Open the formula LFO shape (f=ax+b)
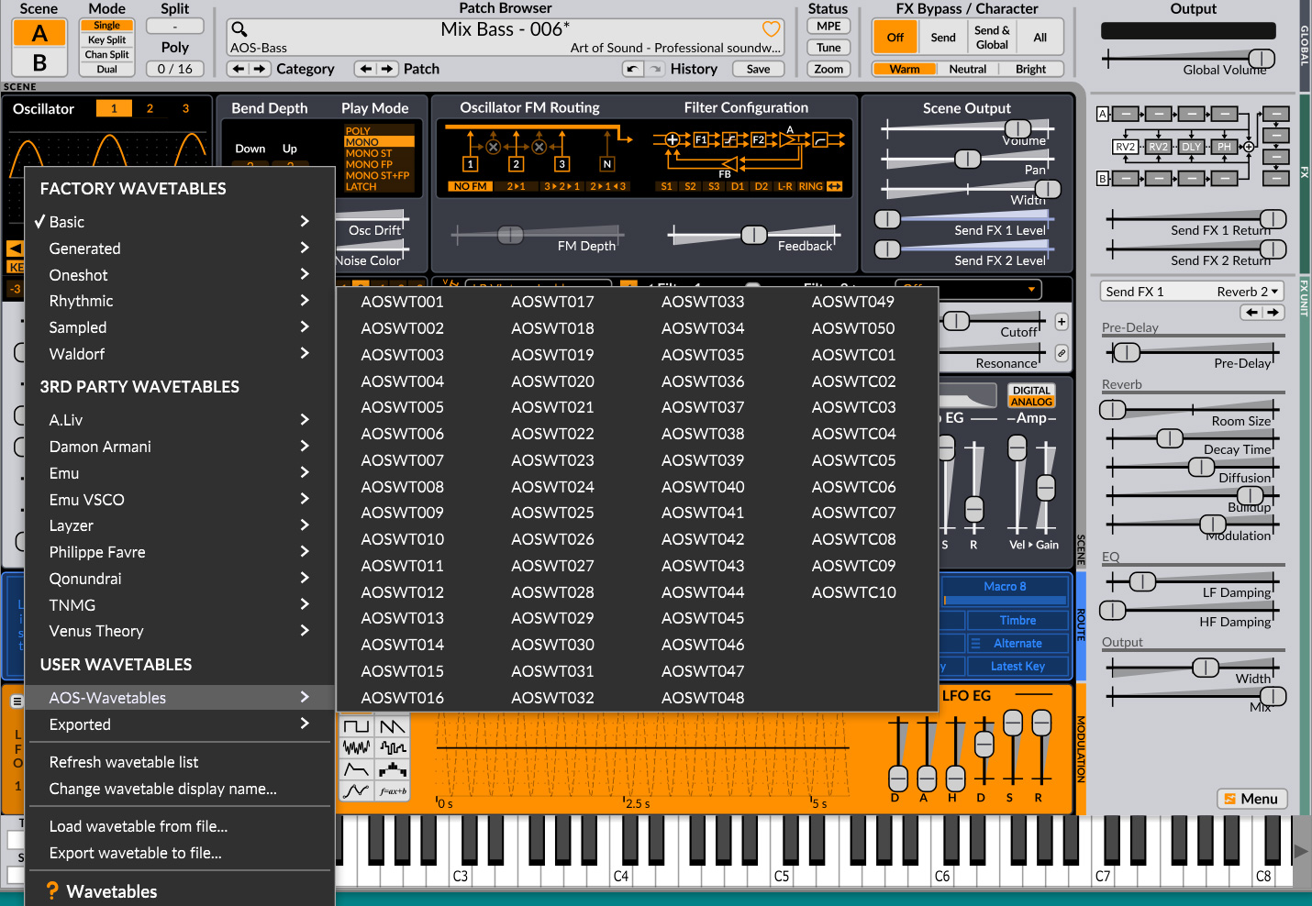 392,790
